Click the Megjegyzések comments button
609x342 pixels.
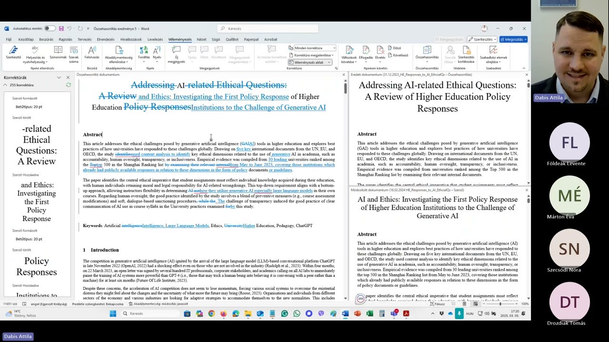449,39
